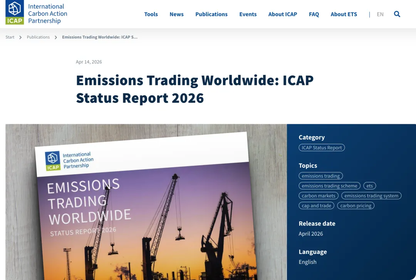Open the Tools menu

[151, 14]
